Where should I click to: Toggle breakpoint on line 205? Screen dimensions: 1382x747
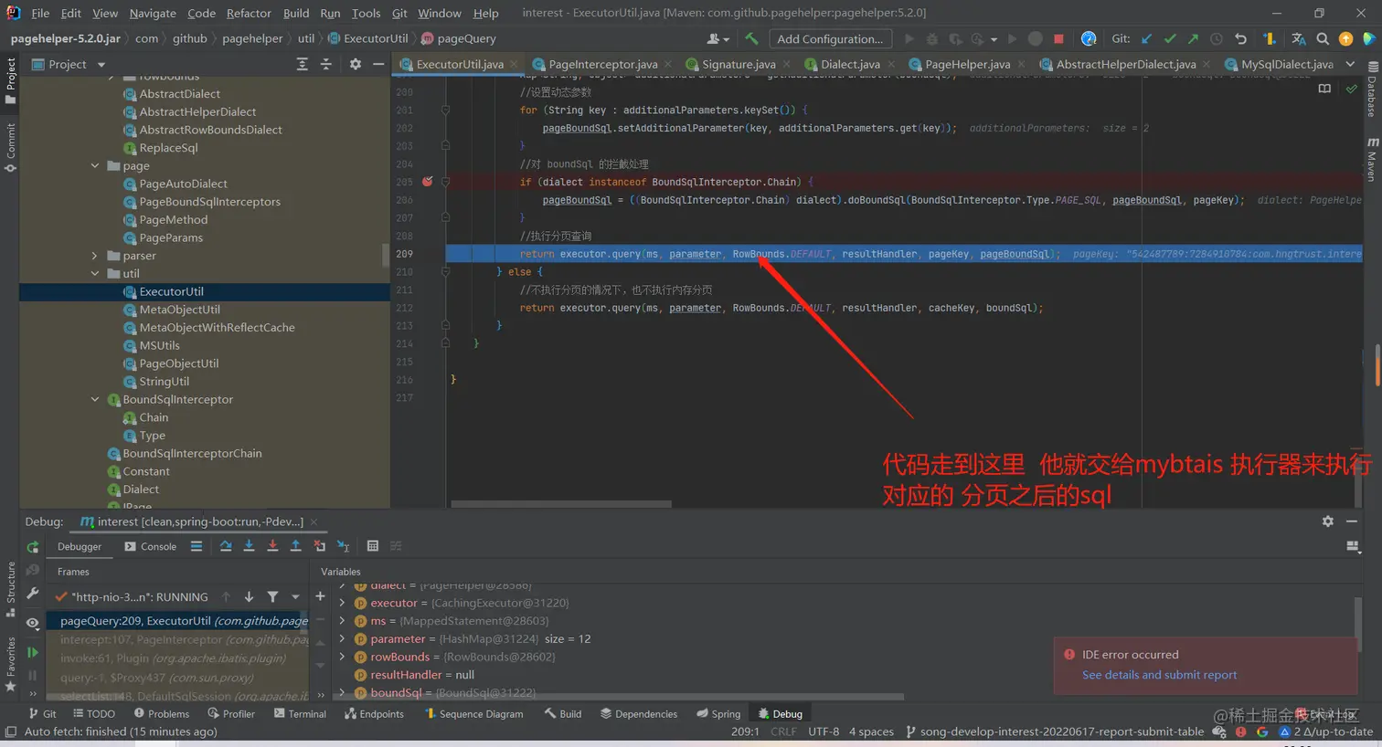[x=427, y=182]
